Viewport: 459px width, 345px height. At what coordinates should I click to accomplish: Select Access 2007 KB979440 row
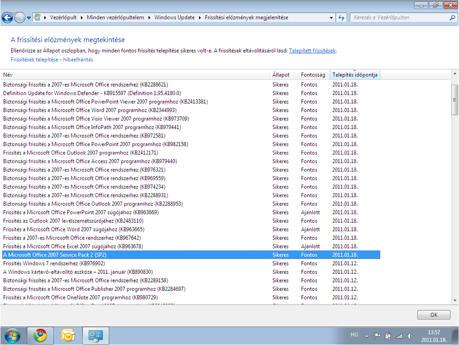click(x=191, y=161)
